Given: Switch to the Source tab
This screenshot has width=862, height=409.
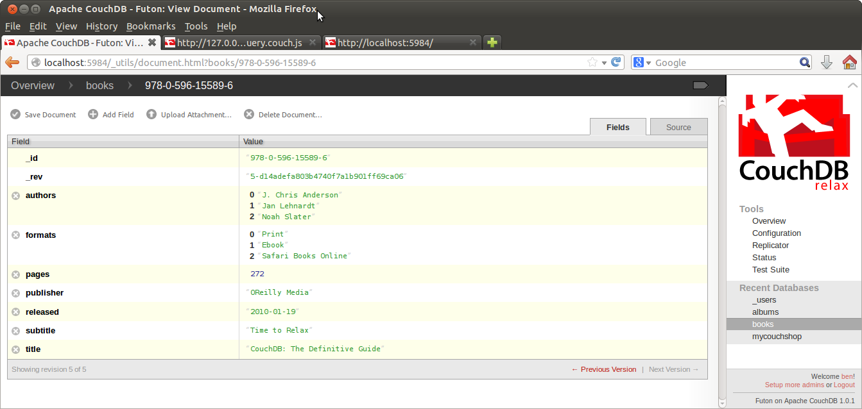Looking at the screenshot, I should point(678,127).
